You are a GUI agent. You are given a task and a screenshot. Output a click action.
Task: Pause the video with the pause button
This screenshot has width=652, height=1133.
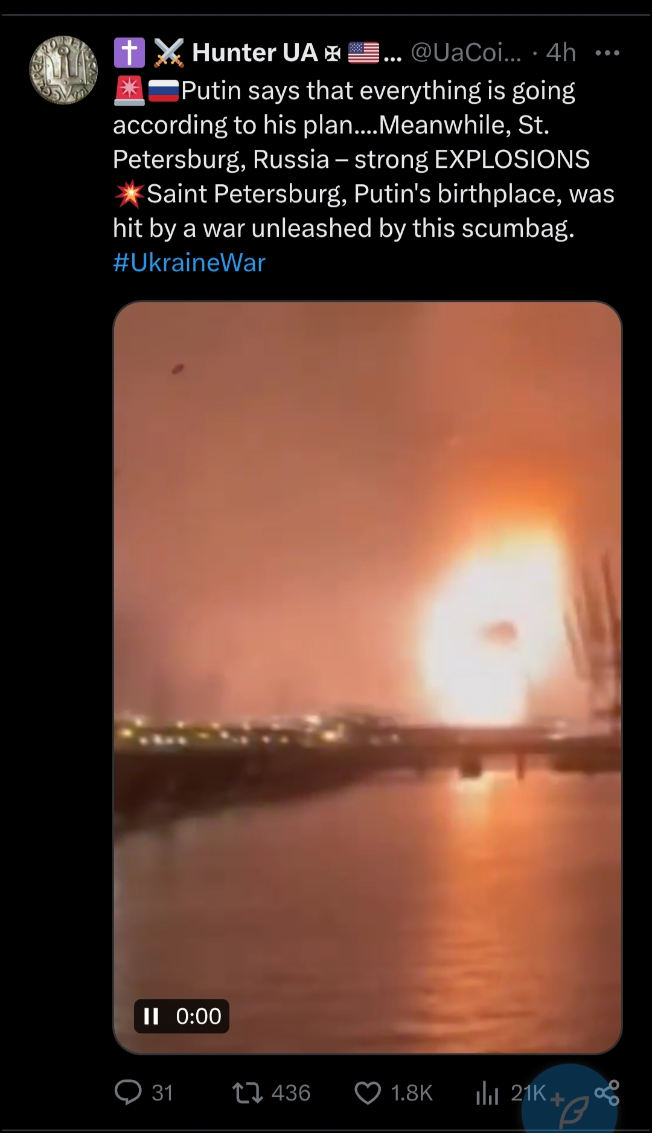[151, 1016]
